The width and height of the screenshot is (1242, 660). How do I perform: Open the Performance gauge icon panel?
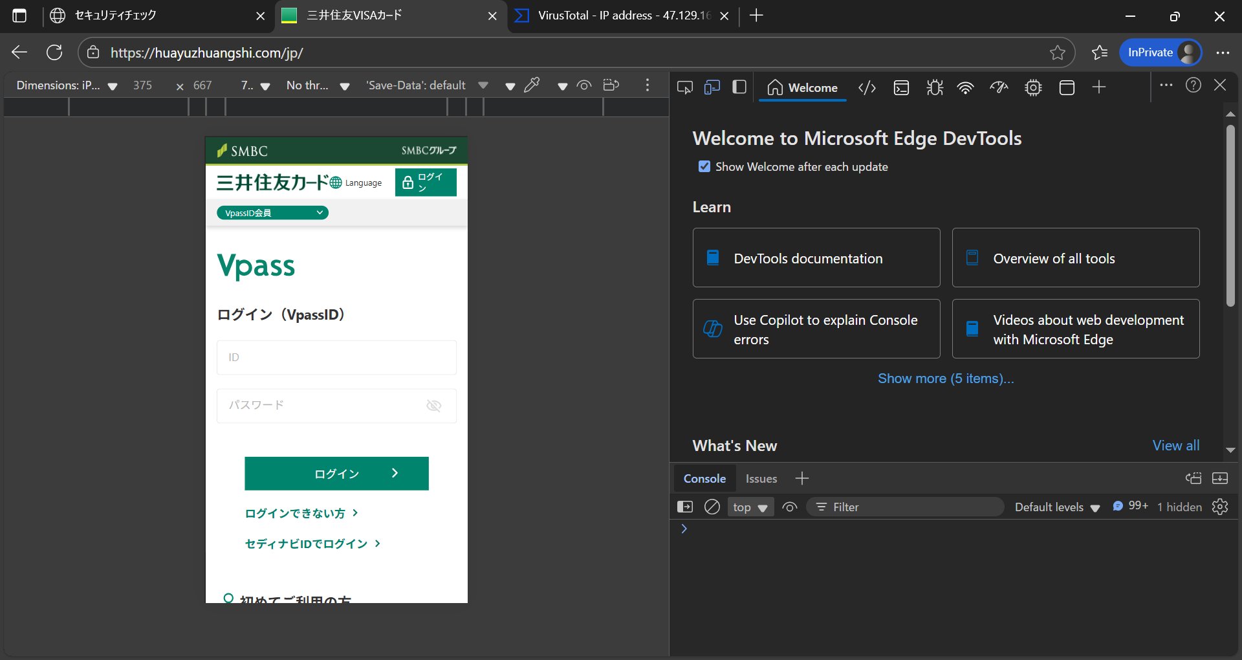[999, 87]
